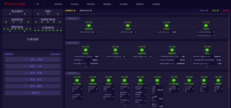Click the 能源全部备妥 label
Image resolution: width=231 pixels, height=108 pixels.
coord(55,54)
